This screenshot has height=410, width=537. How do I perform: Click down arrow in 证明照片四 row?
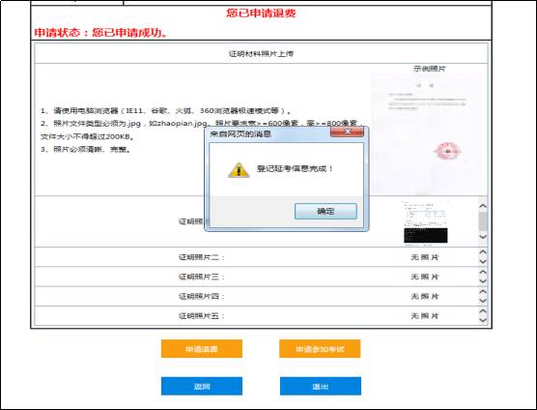pos(483,301)
